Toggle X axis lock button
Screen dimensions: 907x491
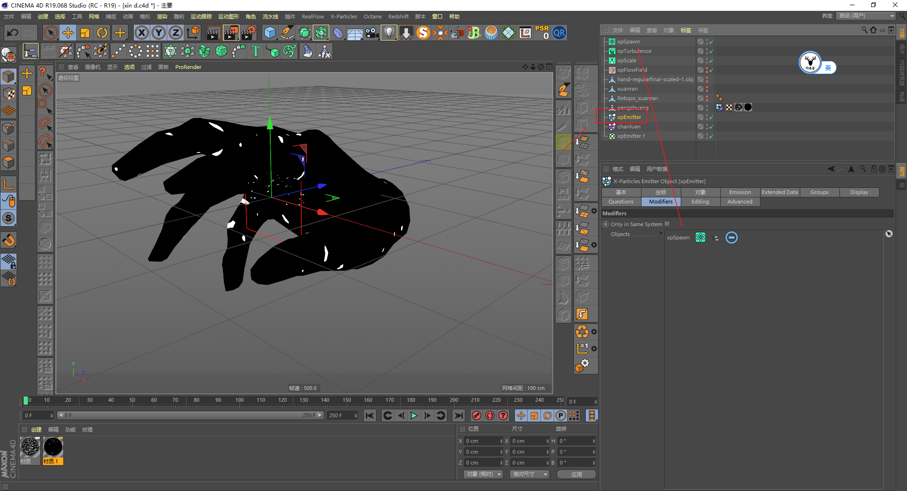[x=141, y=33]
